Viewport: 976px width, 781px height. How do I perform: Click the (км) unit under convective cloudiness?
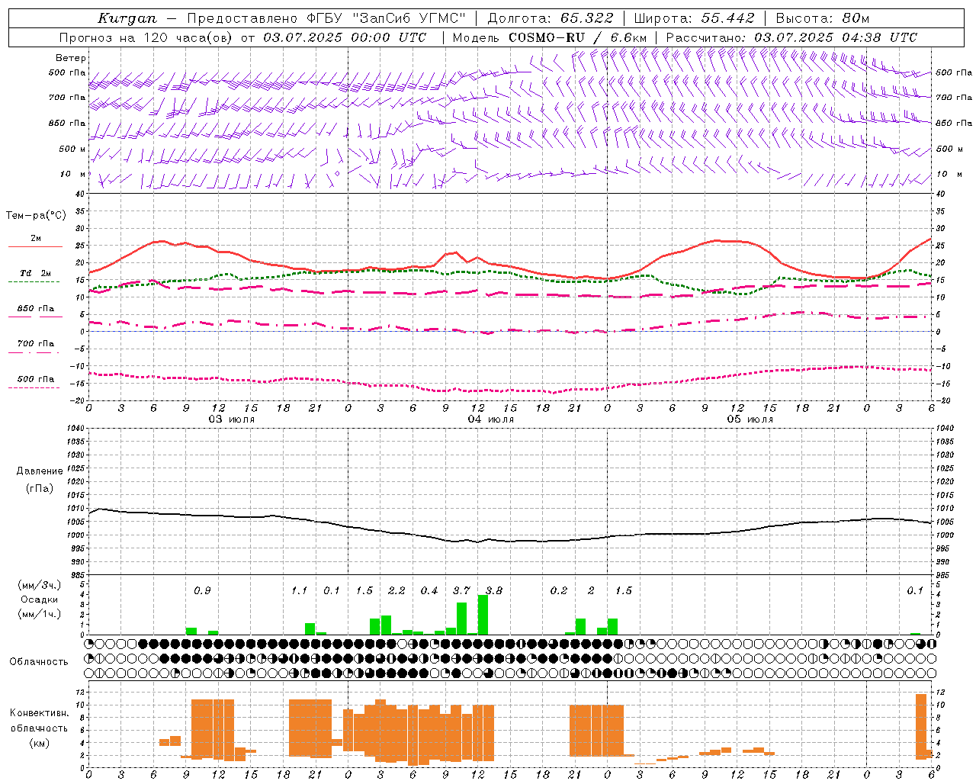pos(40,743)
